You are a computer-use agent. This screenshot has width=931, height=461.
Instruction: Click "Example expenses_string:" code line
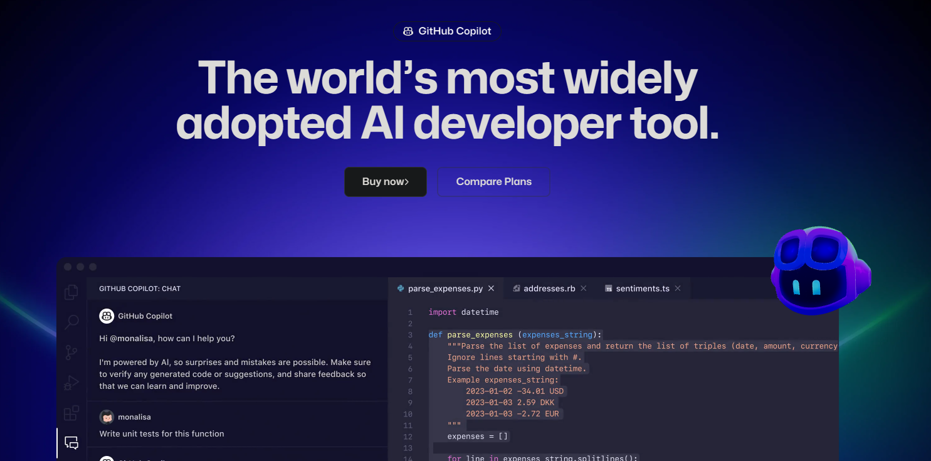503,380
